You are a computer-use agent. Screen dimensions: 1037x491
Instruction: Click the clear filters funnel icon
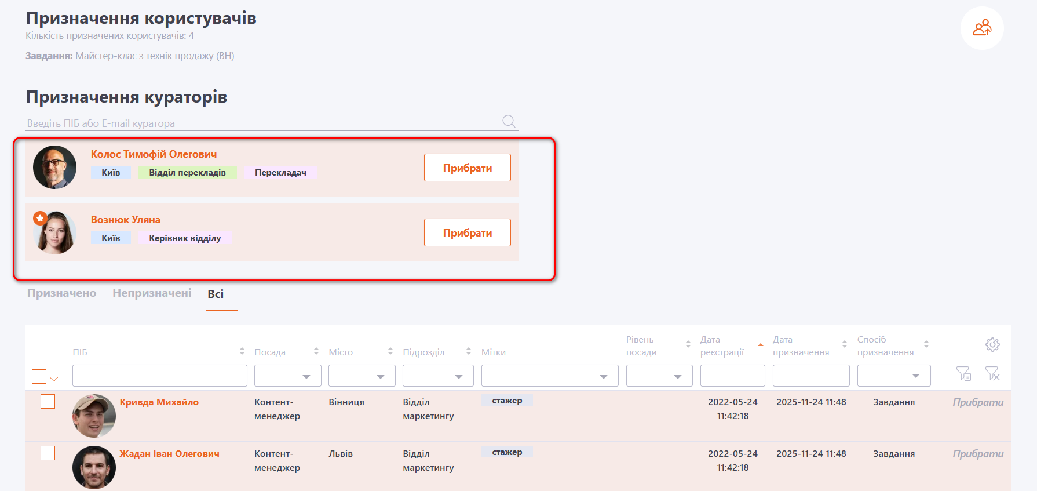(x=992, y=374)
